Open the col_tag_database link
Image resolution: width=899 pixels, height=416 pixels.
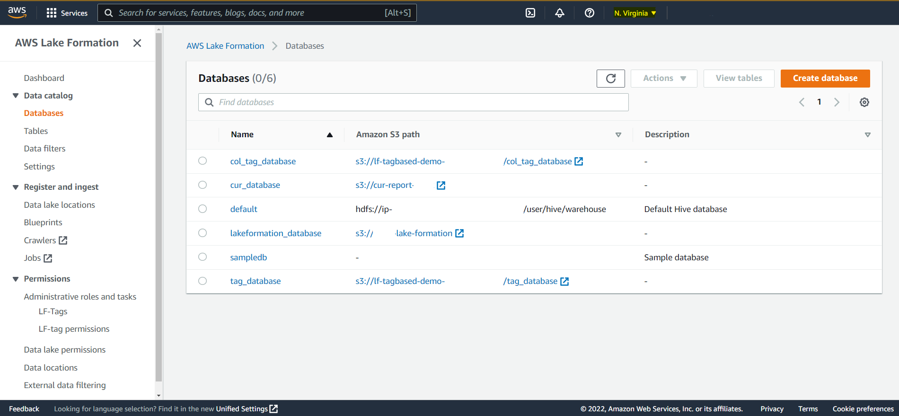tap(263, 161)
